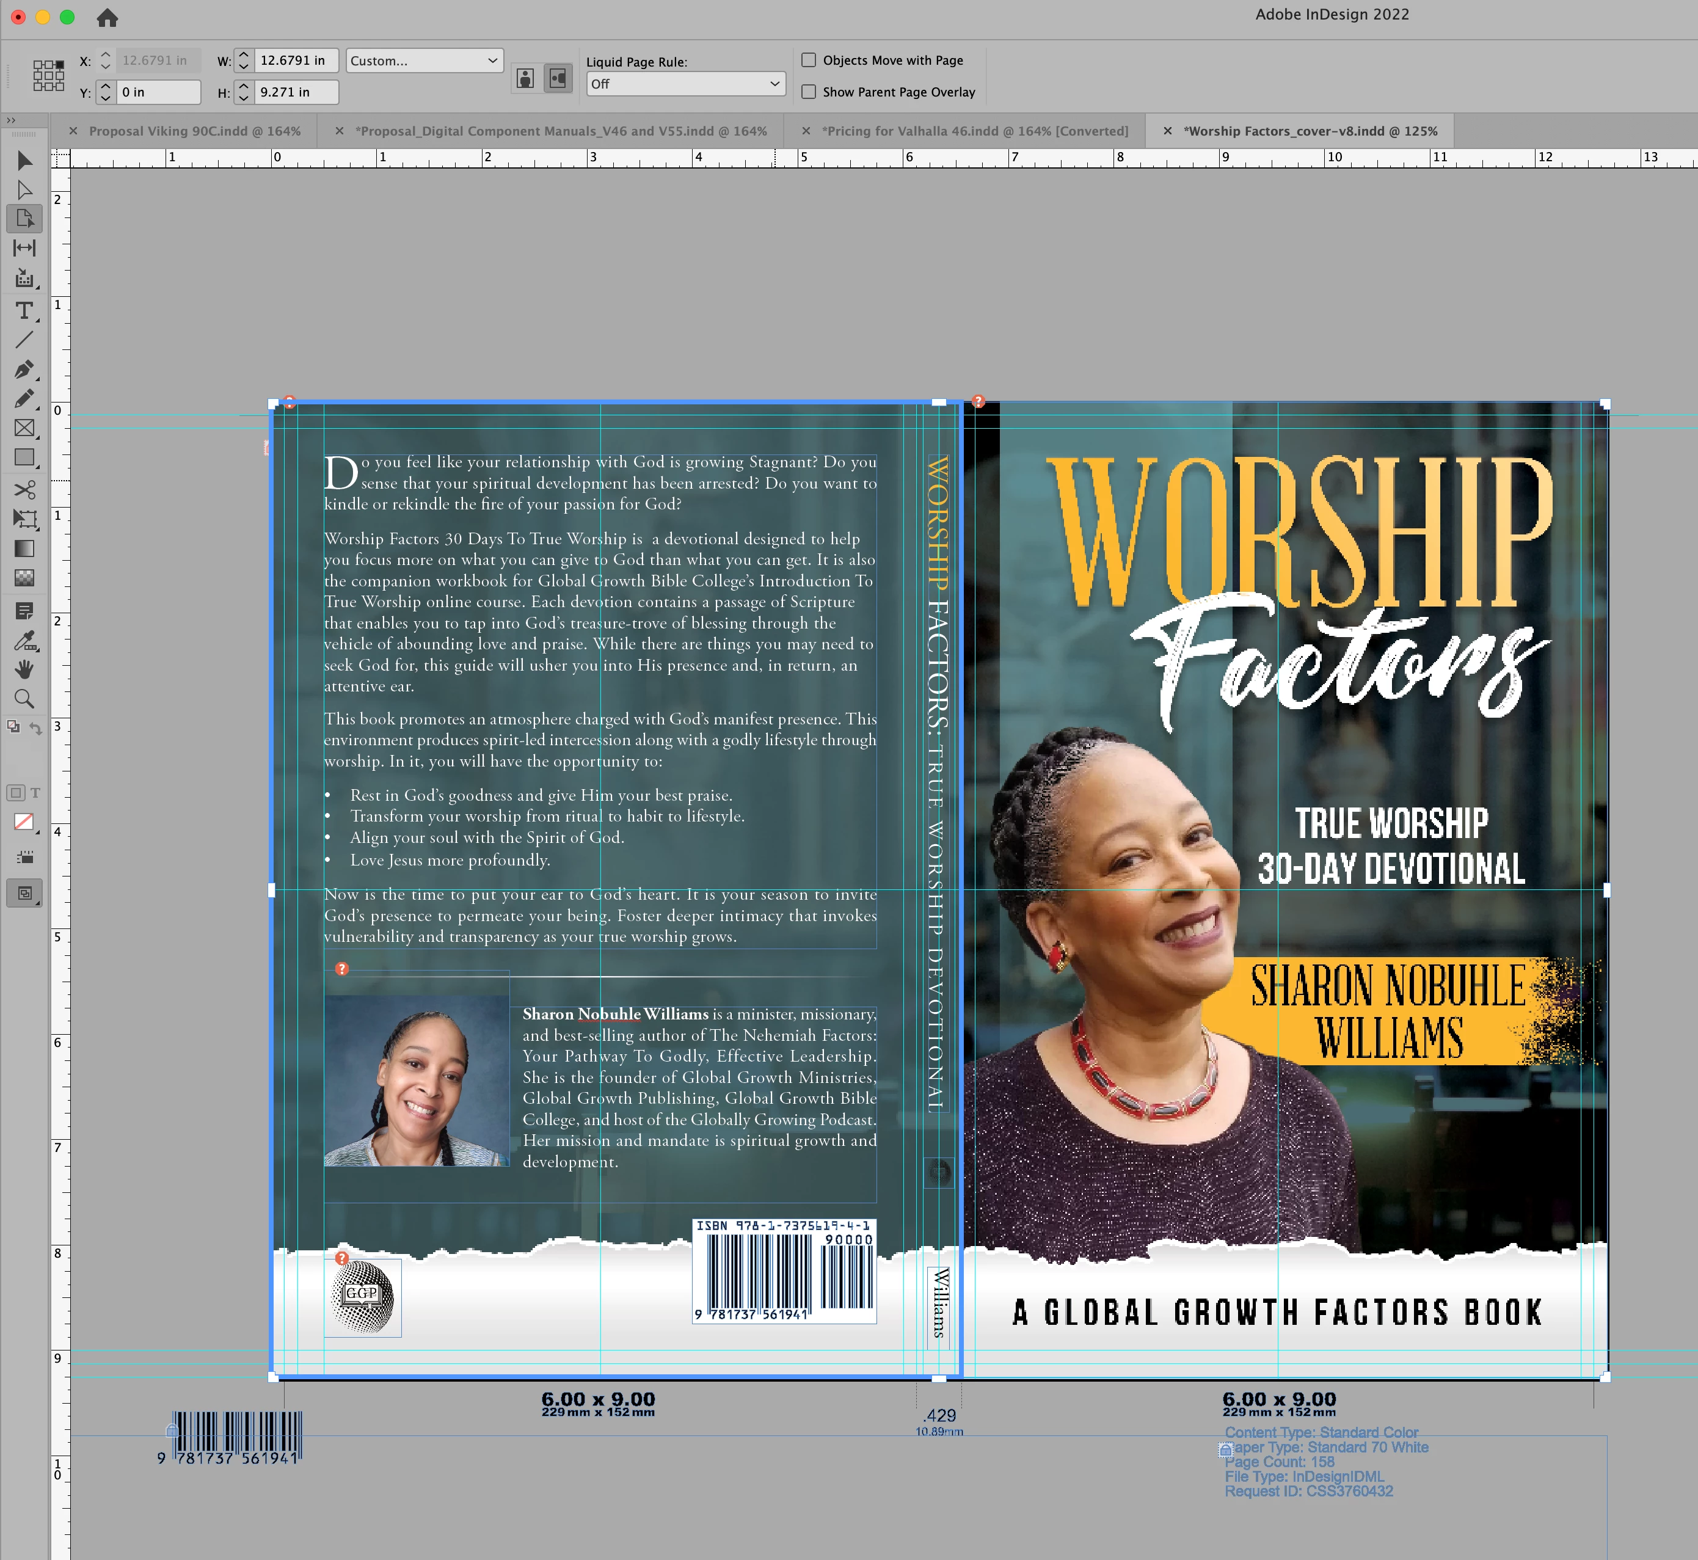Pick the Hand tool
1698x1560 pixels.
click(24, 669)
